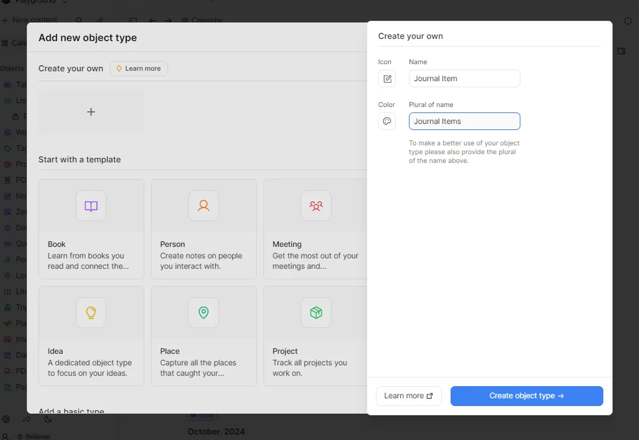
Task: Open the Calendar tab in background window
Action: point(203,20)
